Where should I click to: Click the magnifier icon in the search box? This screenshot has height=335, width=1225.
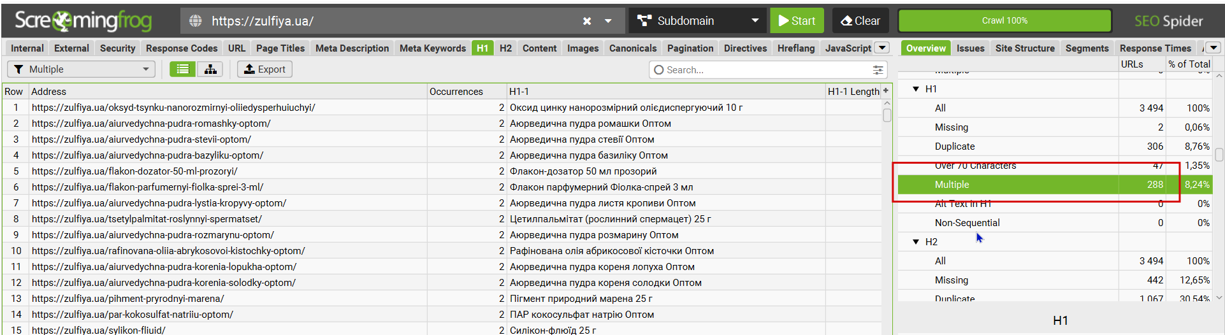[x=659, y=70]
